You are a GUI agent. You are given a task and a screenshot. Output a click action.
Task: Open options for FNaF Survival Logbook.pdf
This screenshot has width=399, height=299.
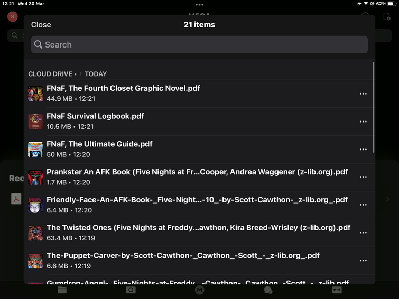(x=363, y=122)
